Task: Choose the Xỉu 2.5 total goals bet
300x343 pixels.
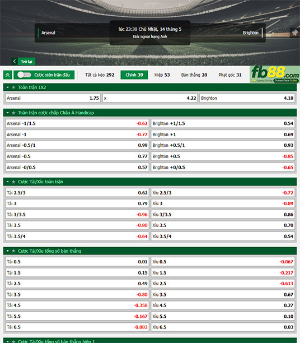Action: tap(223, 284)
